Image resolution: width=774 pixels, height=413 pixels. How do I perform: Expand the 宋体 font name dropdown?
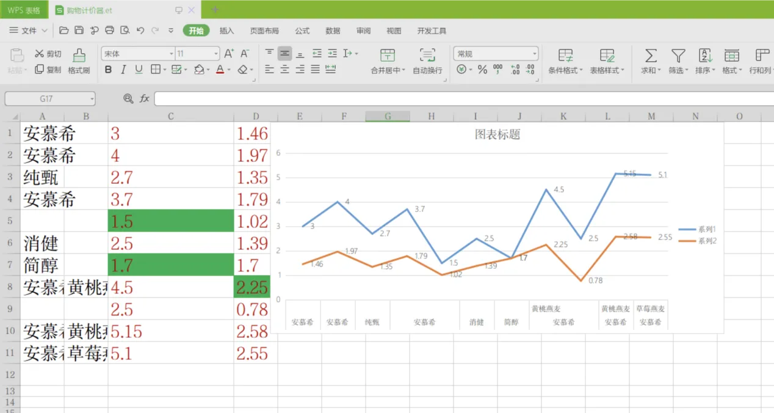pos(171,53)
